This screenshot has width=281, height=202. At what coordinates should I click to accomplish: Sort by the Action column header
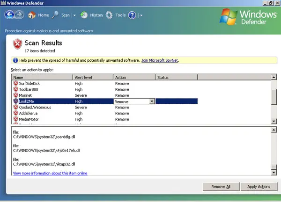pyautogui.click(x=134, y=78)
